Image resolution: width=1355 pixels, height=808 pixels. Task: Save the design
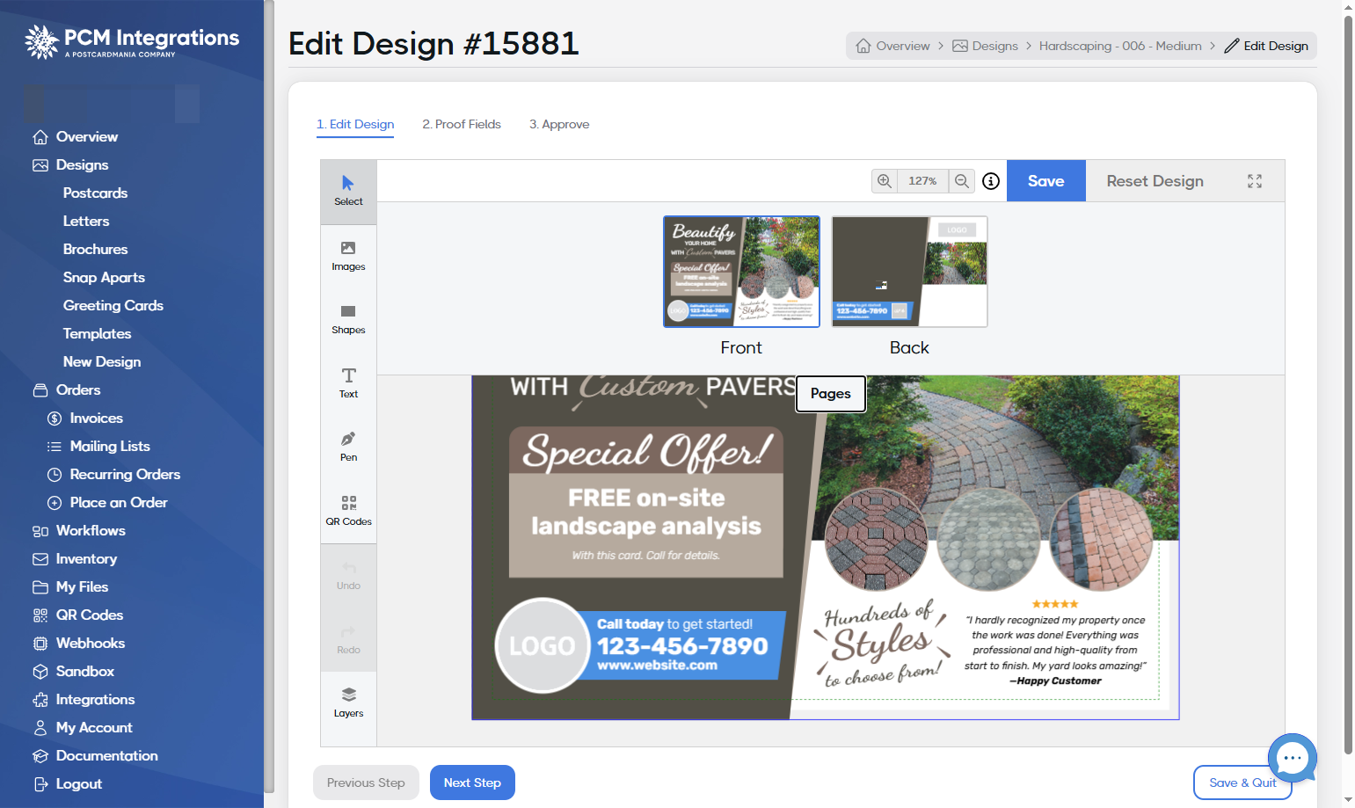pos(1045,181)
